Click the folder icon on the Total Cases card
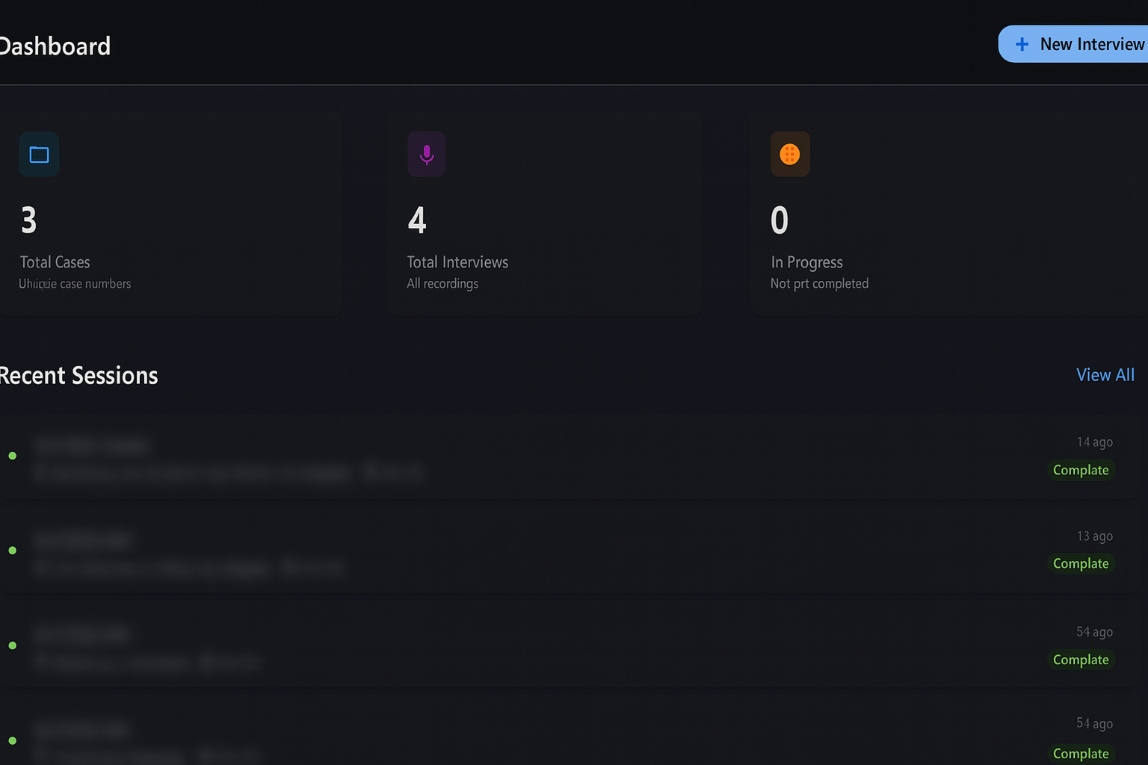 39,154
